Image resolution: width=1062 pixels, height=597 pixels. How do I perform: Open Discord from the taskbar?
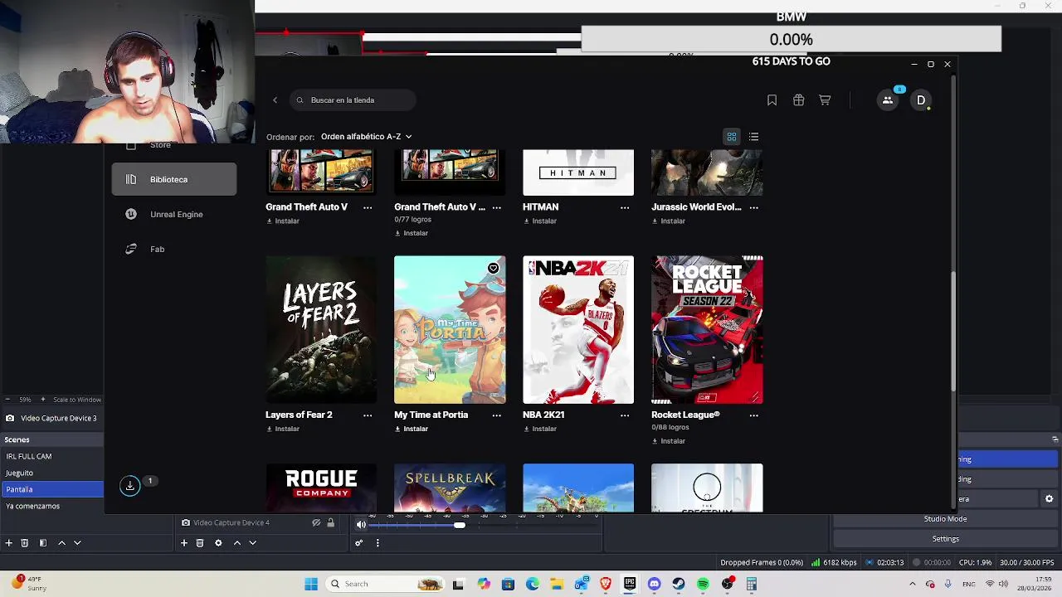pos(654,584)
